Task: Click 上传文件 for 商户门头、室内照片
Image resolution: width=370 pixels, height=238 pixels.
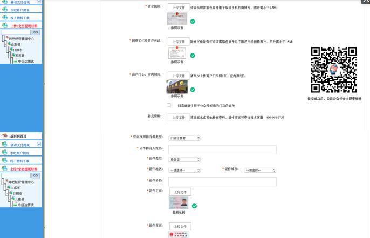Action: click(x=179, y=76)
